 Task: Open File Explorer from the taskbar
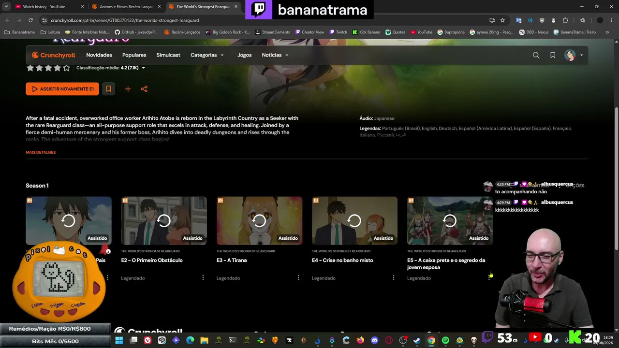(204, 340)
